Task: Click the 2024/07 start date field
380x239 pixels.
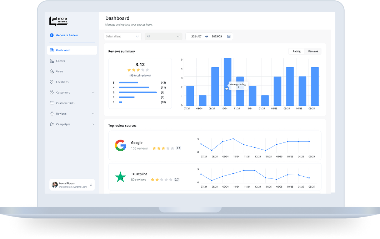Action: tap(196, 36)
